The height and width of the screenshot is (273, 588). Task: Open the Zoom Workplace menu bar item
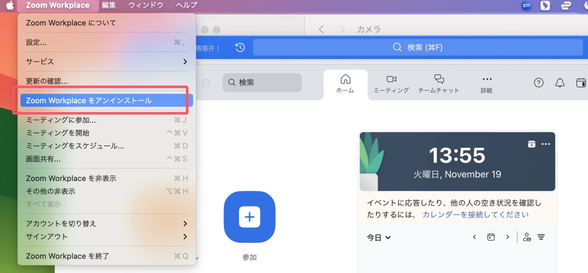click(58, 5)
